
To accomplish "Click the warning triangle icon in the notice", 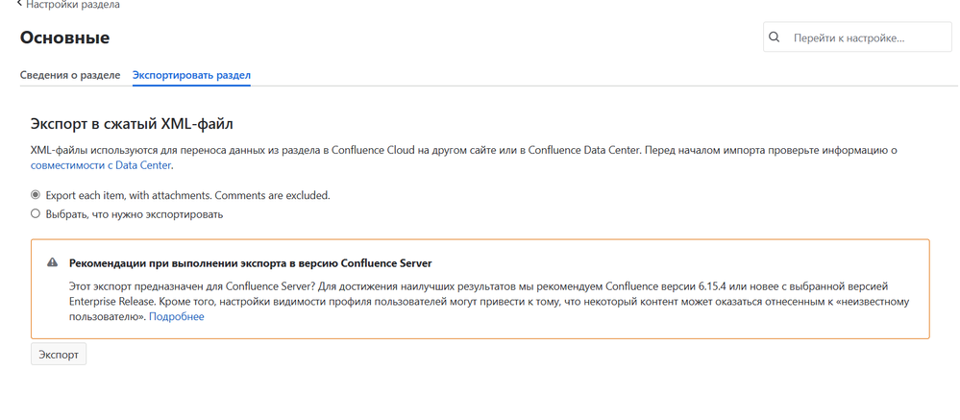I will (x=53, y=262).
